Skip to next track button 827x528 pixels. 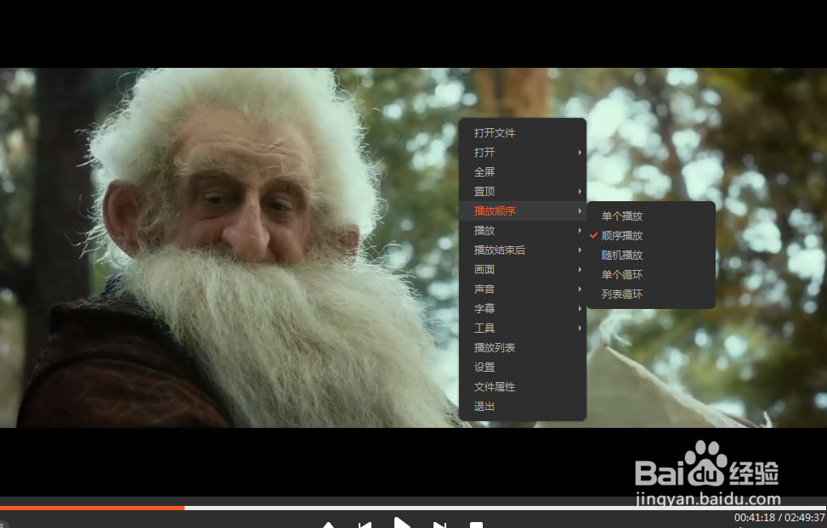tap(440, 525)
